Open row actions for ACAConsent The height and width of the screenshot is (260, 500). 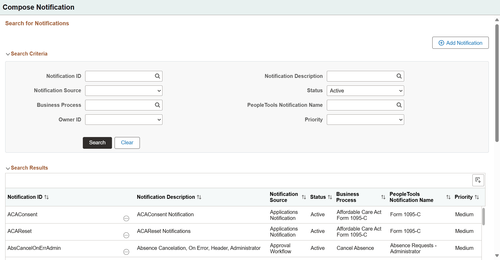[127, 219]
